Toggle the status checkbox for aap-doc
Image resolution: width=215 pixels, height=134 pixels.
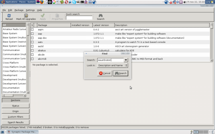(x=32, y=38)
